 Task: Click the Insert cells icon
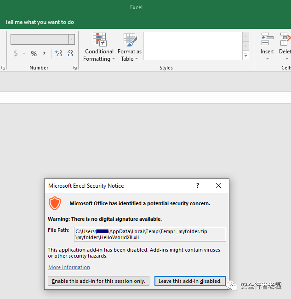(x=268, y=39)
